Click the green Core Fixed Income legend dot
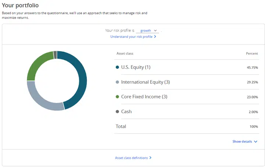The image size is (265, 168). point(117,97)
